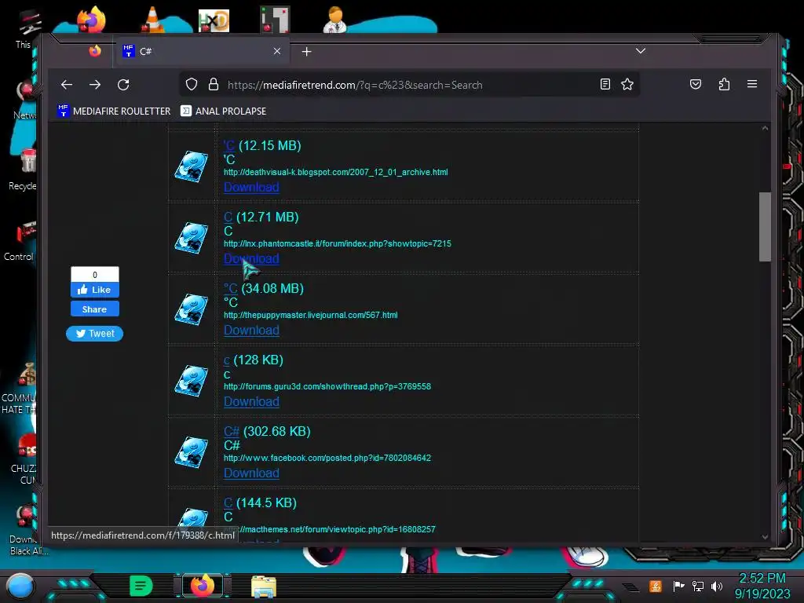Open the doctor figure desktop icon
The width and height of the screenshot is (804, 603).
334,20
